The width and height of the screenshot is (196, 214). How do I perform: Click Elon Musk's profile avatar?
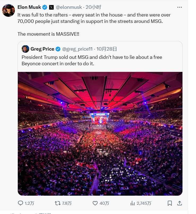click(x=8, y=11)
